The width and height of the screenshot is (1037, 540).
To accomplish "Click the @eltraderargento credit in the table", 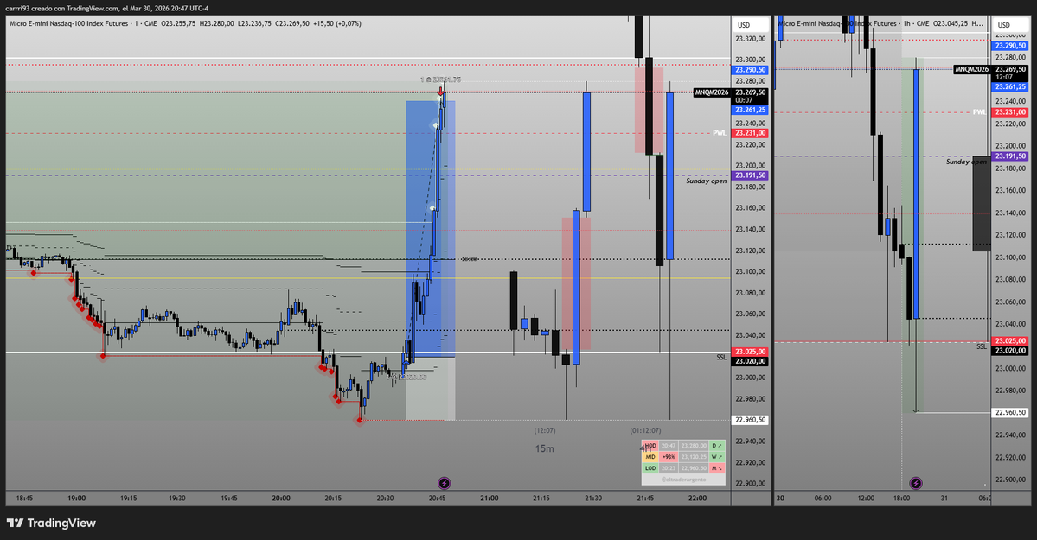I will click(683, 480).
